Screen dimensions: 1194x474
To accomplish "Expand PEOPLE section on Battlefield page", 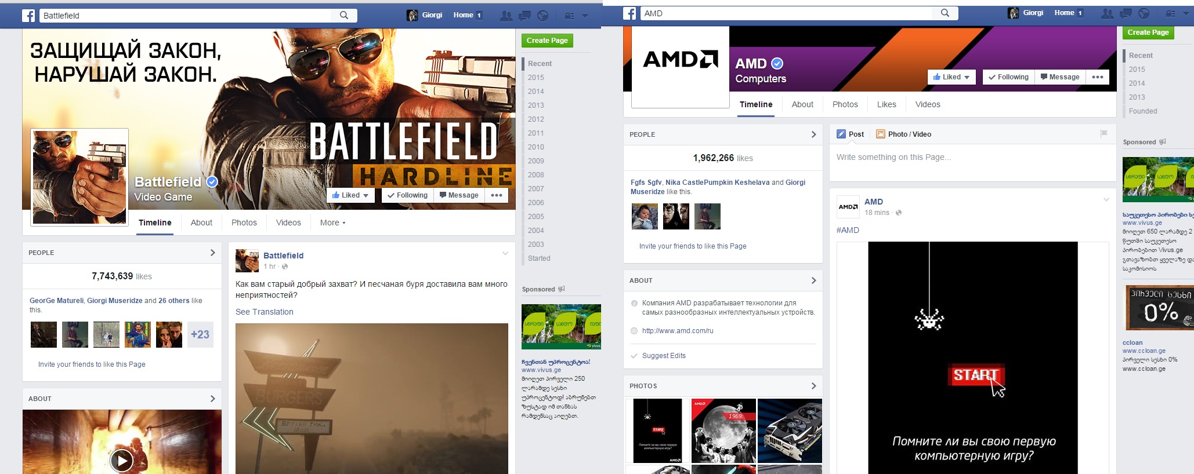I will 212,253.
